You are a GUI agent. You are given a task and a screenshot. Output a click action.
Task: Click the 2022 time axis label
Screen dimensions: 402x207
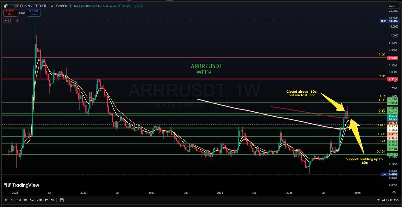point(83,193)
